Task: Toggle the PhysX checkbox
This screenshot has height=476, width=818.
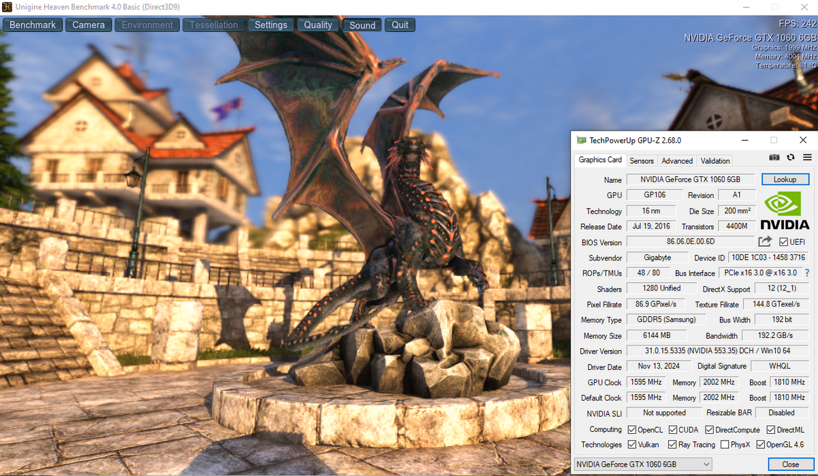Action: click(725, 445)
